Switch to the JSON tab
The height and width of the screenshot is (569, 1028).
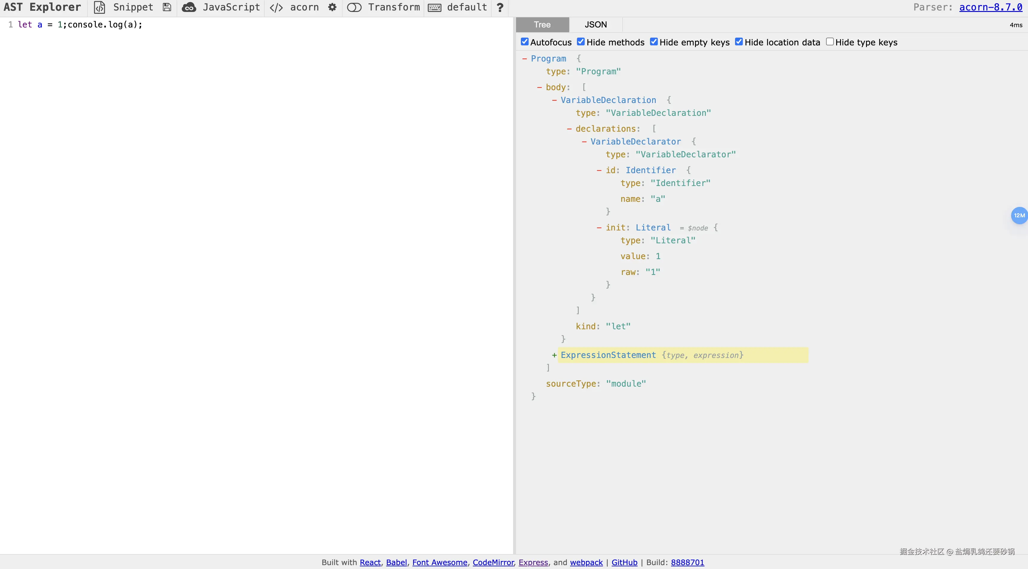(595, 25)
